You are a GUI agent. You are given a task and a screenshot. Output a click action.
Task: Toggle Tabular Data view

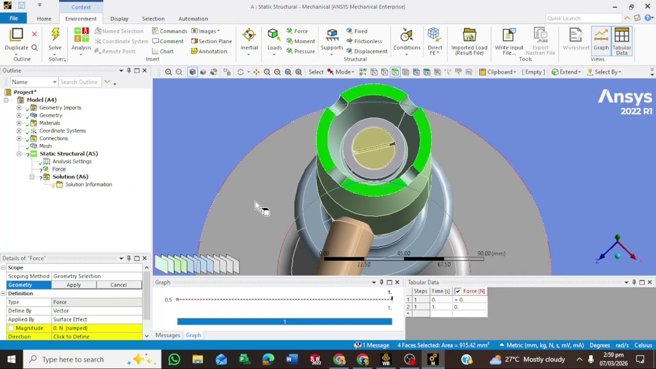622,42
